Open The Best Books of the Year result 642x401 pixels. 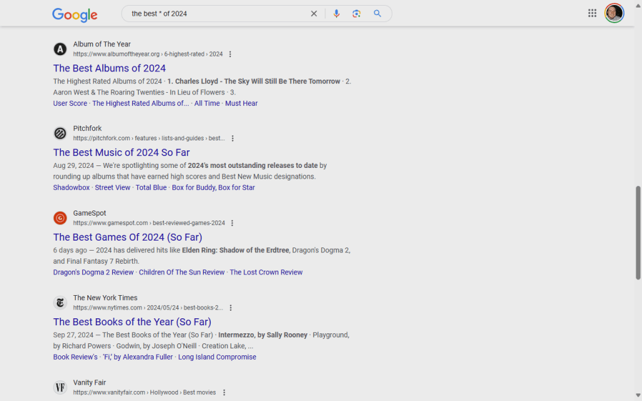pyautogui.click(x=132, y=322)
